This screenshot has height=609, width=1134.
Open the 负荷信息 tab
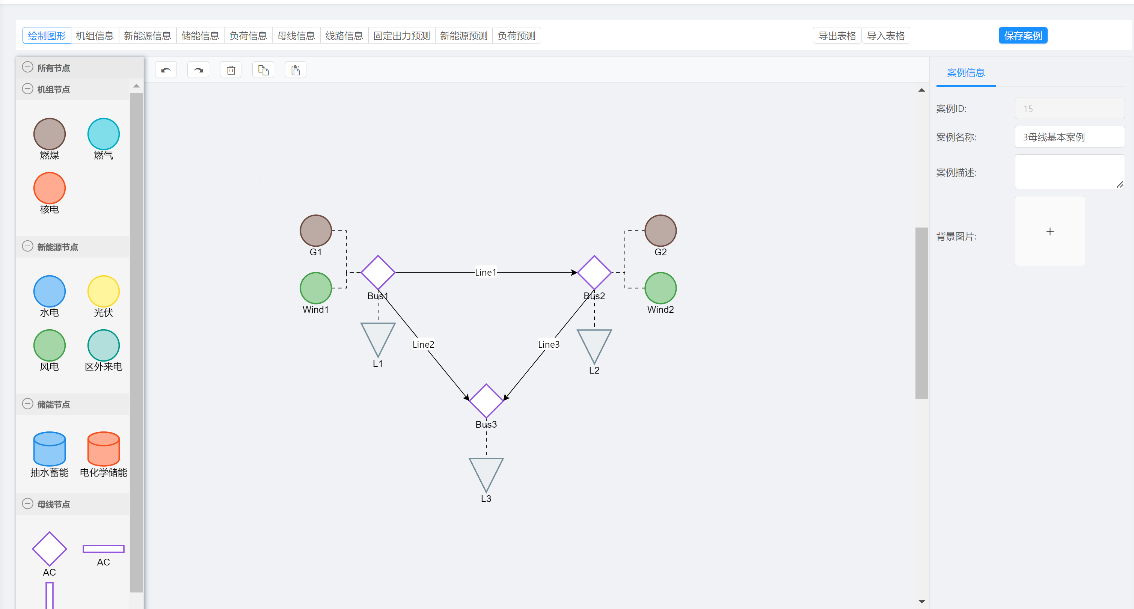pyautogui.click(x=248, y=36)
